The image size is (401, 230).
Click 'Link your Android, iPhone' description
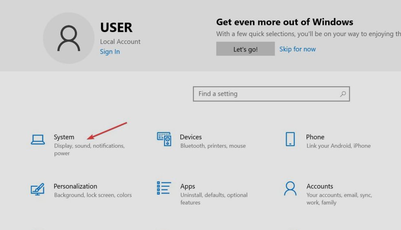click(338, 146)
